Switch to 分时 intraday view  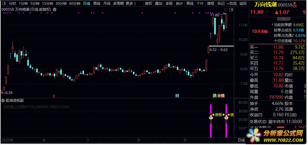point(12,4)
